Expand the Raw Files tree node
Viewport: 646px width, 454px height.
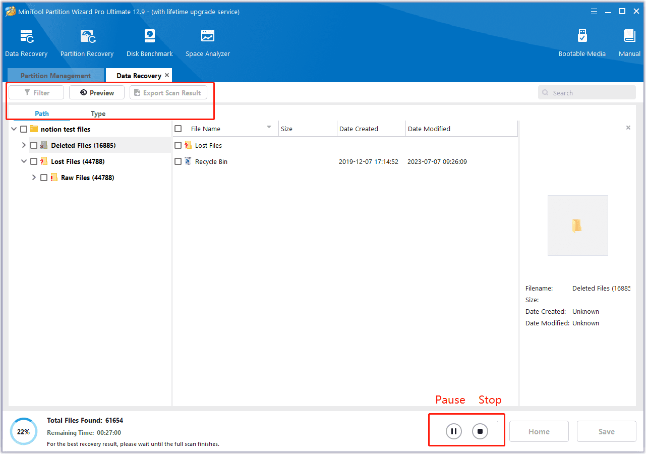coord(34,178)
